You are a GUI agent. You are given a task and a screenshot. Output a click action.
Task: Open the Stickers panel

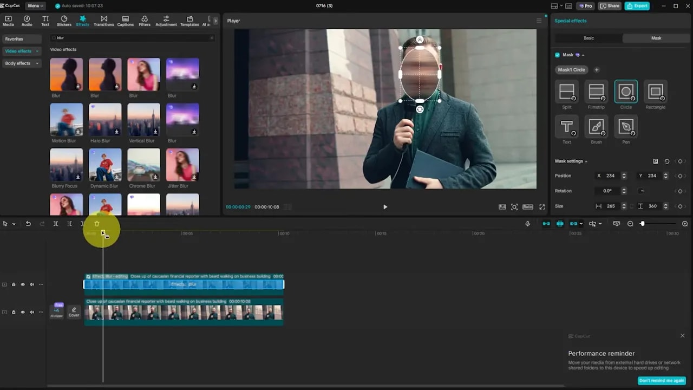click(64, 21)
